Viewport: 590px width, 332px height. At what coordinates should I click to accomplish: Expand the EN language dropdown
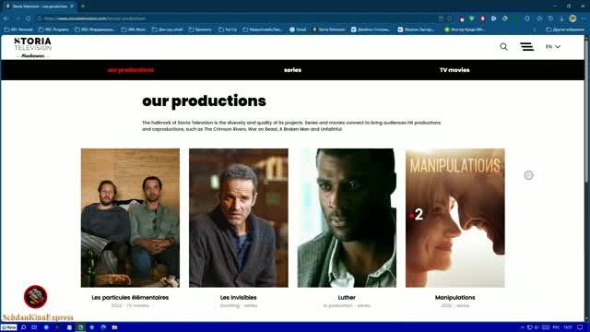[553, 47]
